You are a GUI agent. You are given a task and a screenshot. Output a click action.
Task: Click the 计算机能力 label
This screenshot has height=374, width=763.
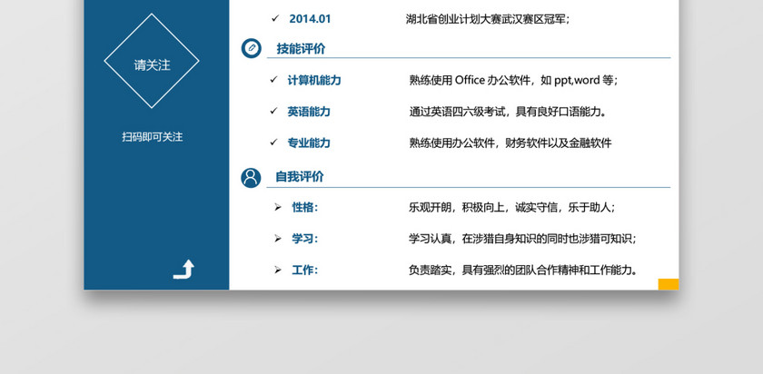[314, 80]
